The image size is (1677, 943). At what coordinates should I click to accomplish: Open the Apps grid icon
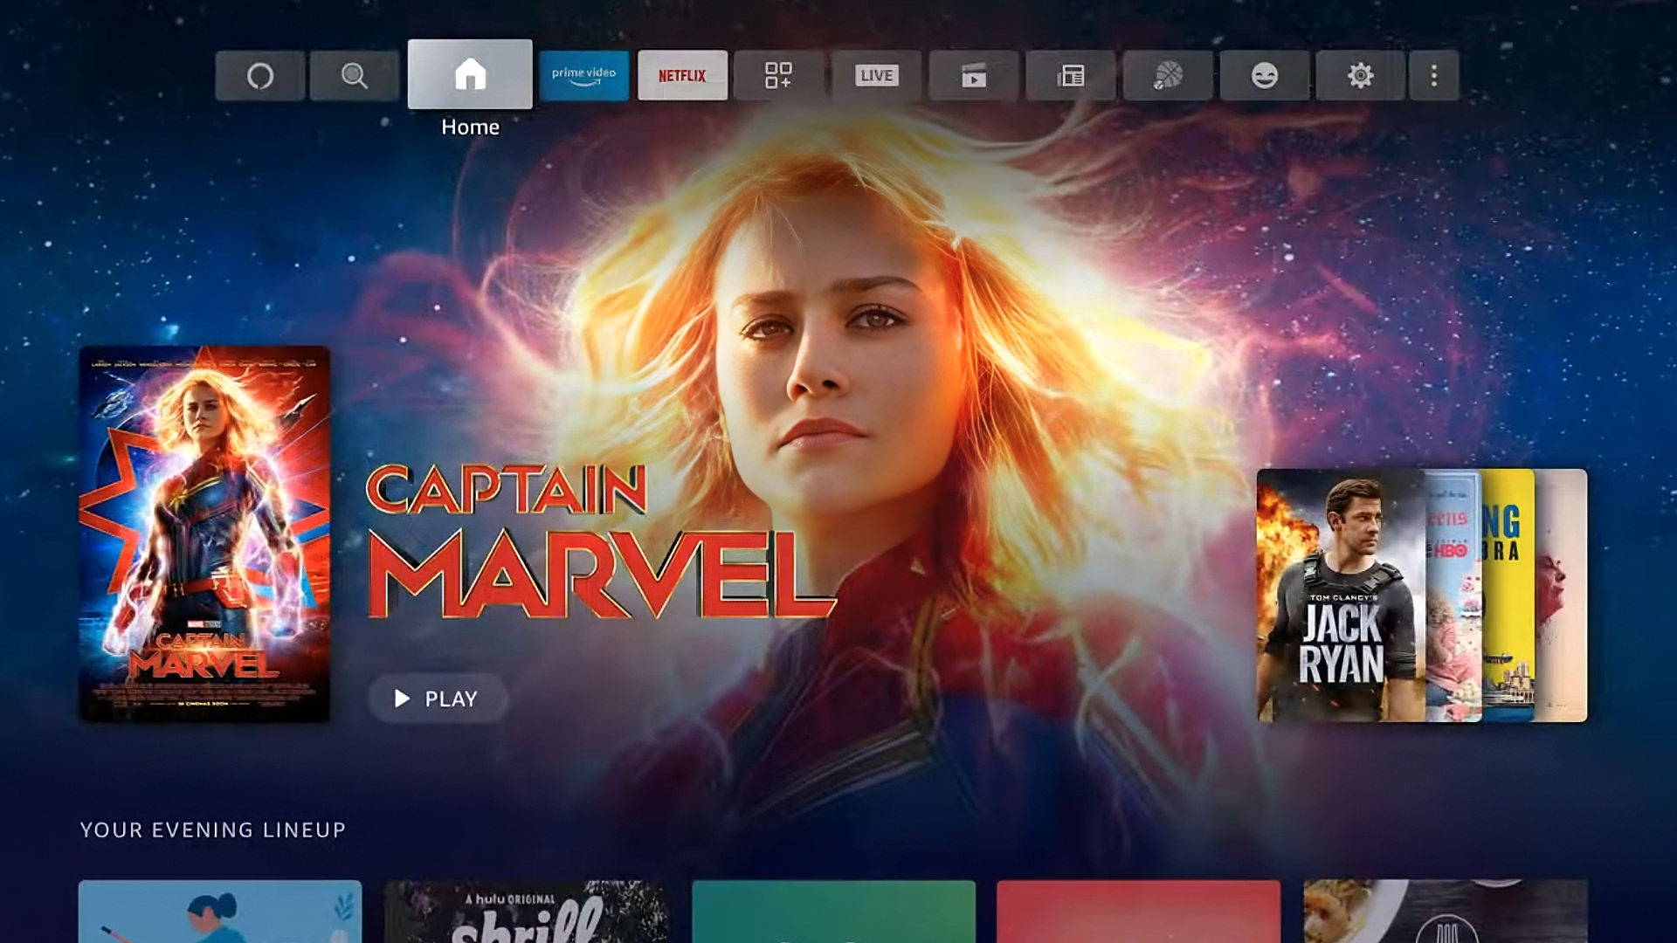(778, 76)
